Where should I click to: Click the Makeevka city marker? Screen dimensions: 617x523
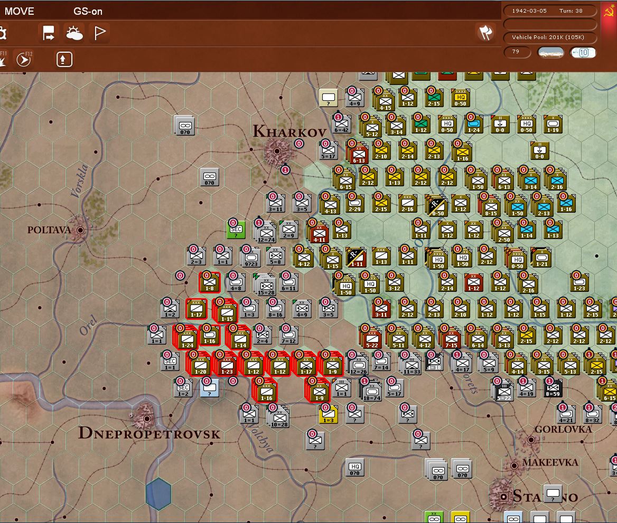click(514, 466)
